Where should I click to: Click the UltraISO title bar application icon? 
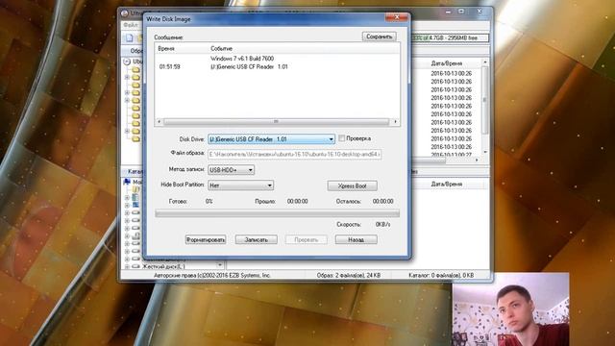coord(125,13)
